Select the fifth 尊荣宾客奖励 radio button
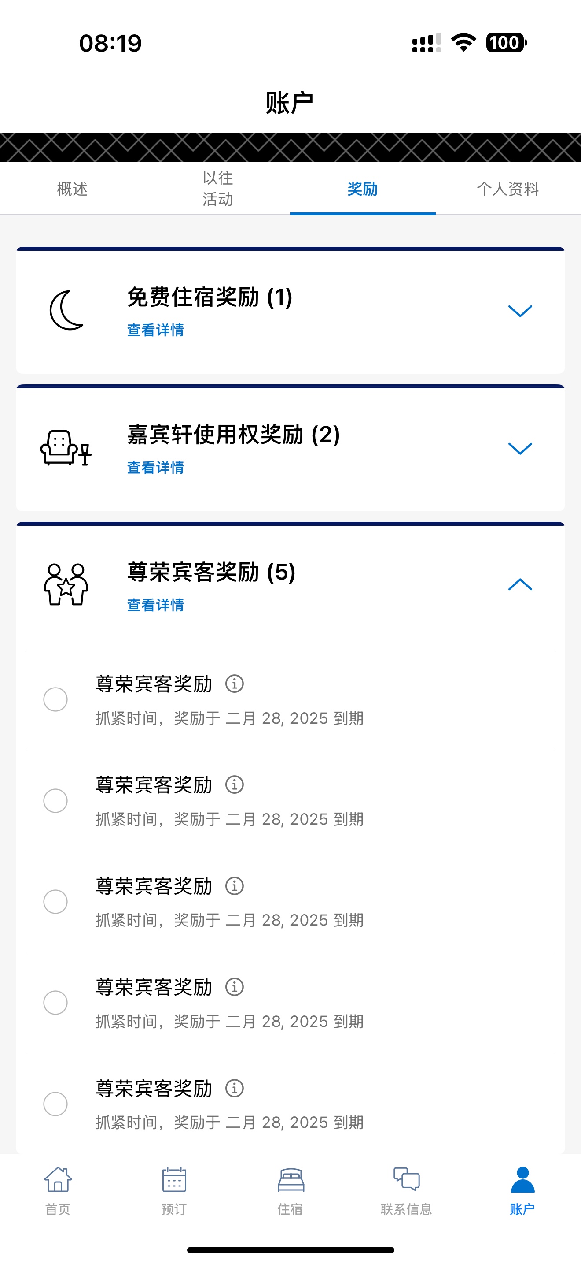 coord(55,1104)
